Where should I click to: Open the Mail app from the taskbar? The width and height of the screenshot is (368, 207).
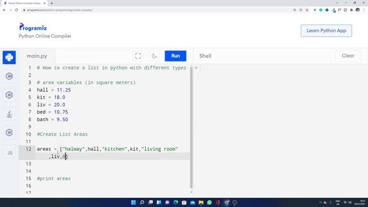point(193,202)
